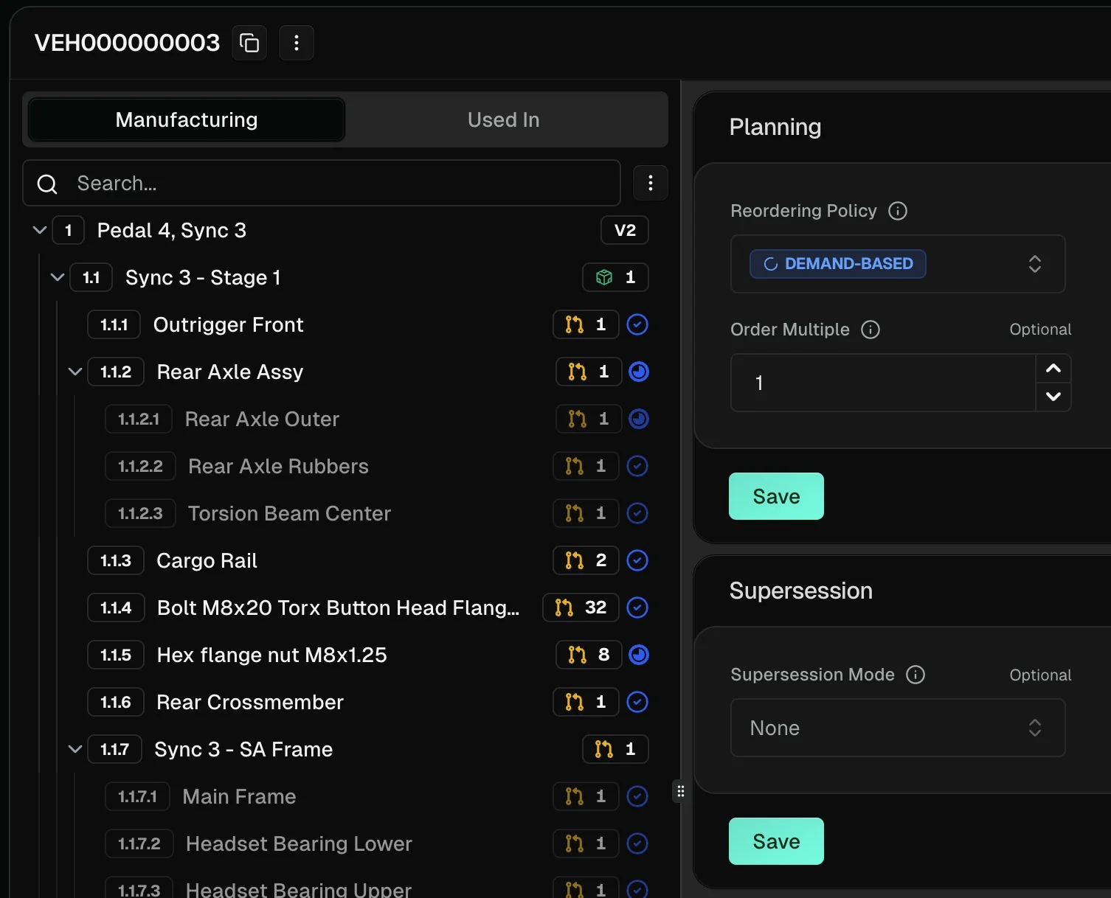
Task: Click status circle icon for Hex flange nut
Action: [x=639, y=655]
